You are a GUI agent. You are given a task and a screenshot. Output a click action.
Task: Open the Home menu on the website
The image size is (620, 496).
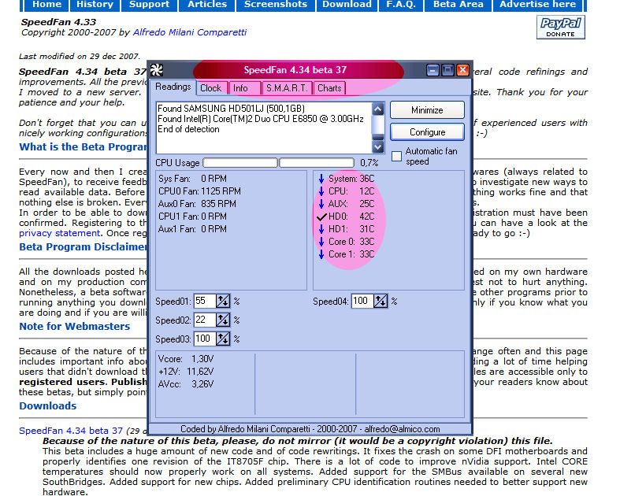point(46,5)
